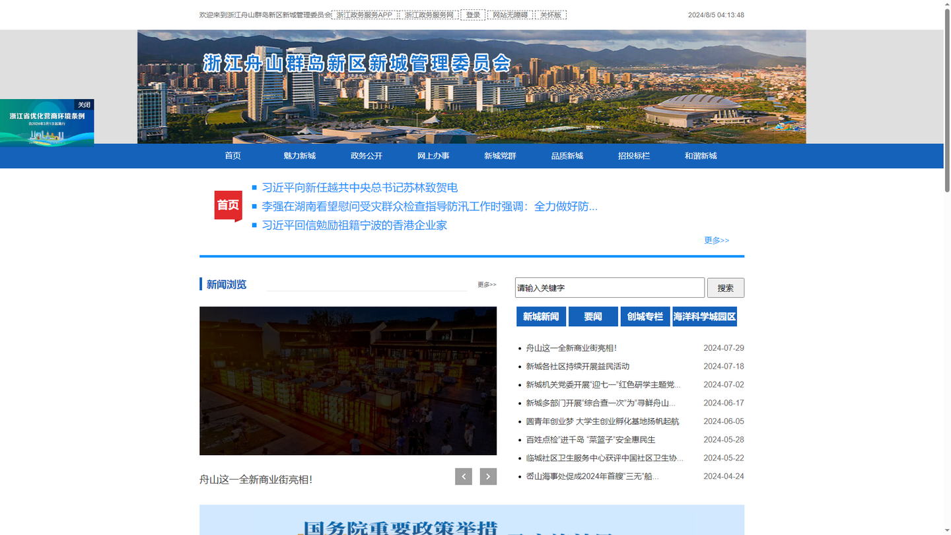Open 网上办事 navigation menu
The height and width of the screenshot is (535, 951).
(433, 156)
